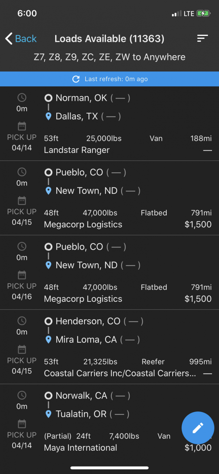
Task: Tap clock icon on Norman, OK load
Action: pos(22,98)
